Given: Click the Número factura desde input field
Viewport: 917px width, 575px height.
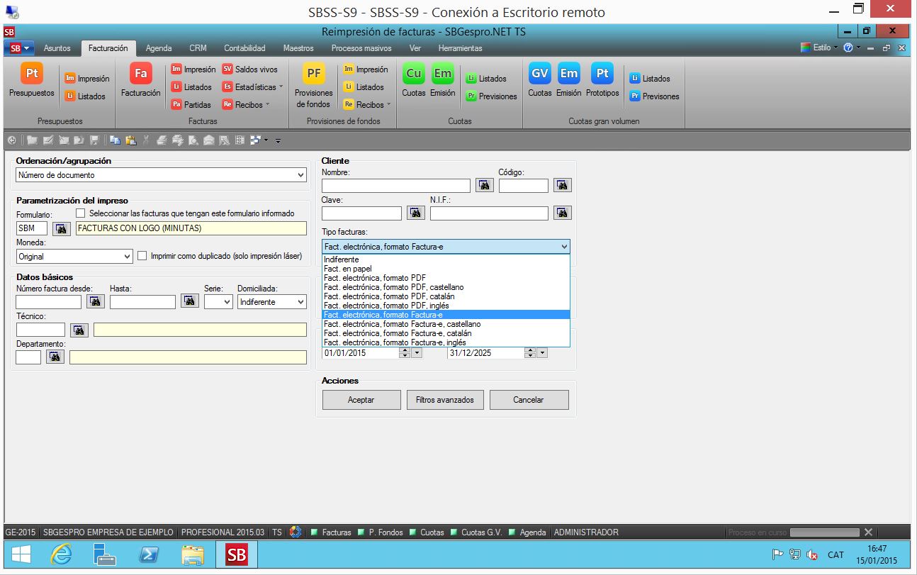Looking at the screenshot, I should pyautogui.click(x=48, y=302).
